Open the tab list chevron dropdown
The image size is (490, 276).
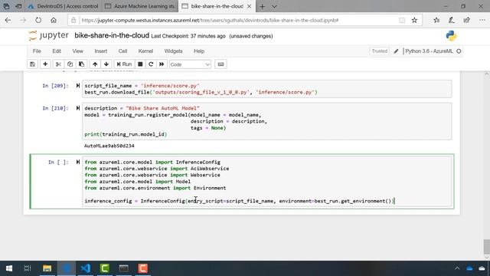click(274, 6)
